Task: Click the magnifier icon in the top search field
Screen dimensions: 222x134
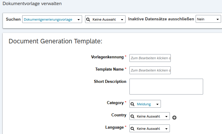Action: [88, 19]
